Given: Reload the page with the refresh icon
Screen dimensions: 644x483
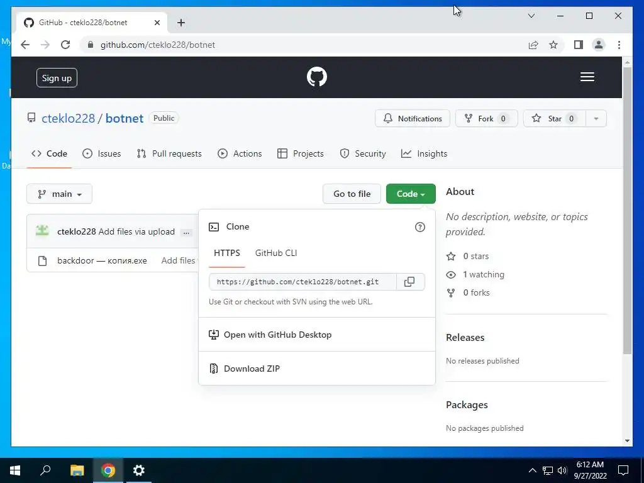Looking at the screenshot, I should [65, 45].
